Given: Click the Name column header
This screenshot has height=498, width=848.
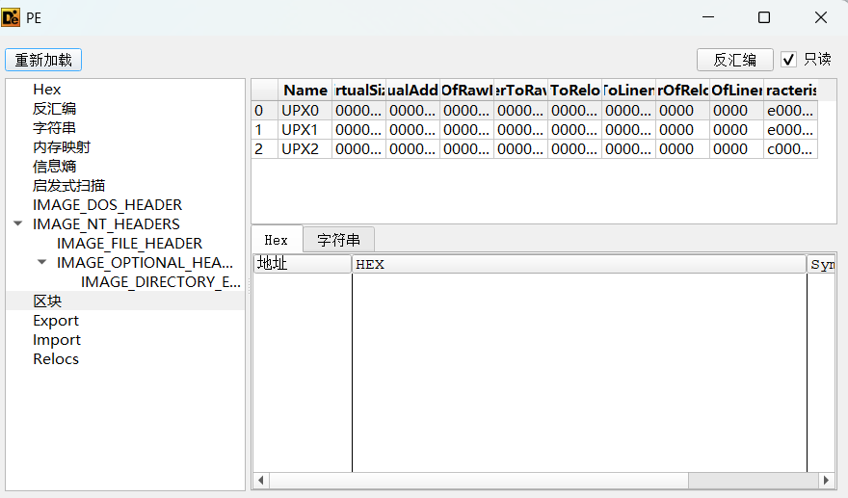Looking at the screenshot, I should 305,90.
